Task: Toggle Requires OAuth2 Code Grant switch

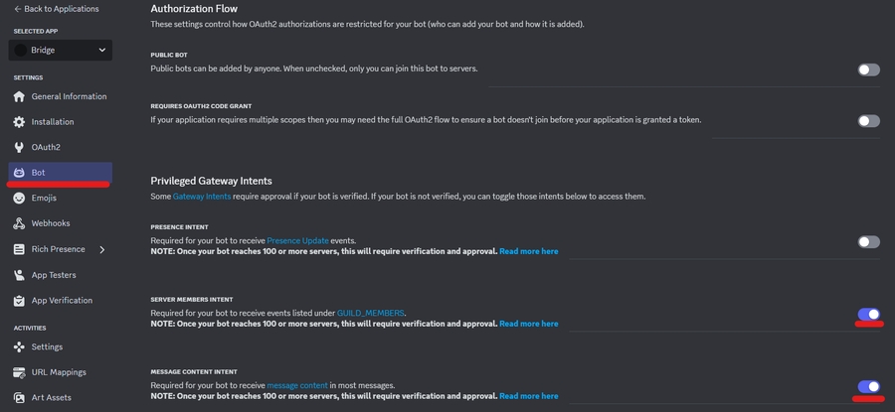Action: 868,121
